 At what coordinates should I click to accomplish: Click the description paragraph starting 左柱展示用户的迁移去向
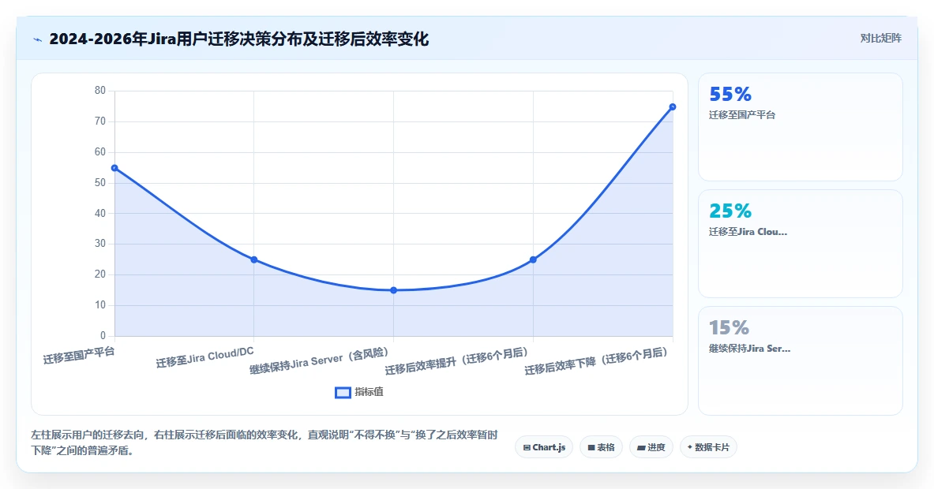(264, 442)
